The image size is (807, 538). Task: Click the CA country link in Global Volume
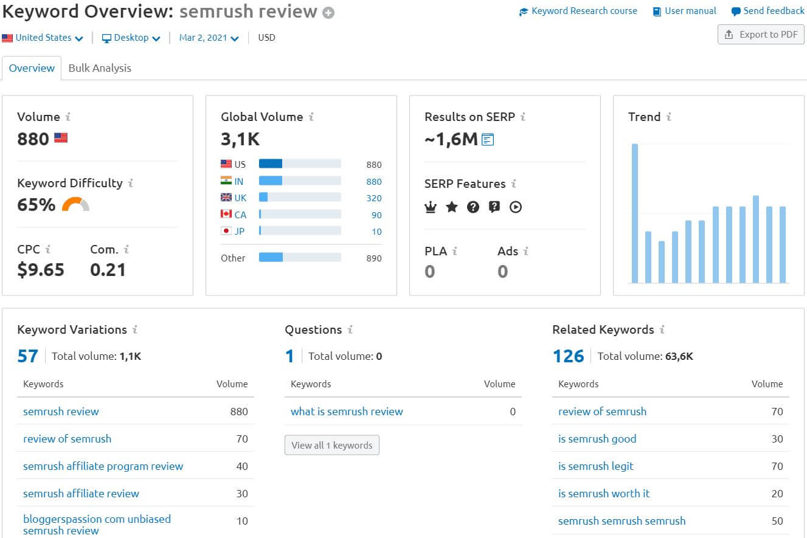tap(240, 215)
